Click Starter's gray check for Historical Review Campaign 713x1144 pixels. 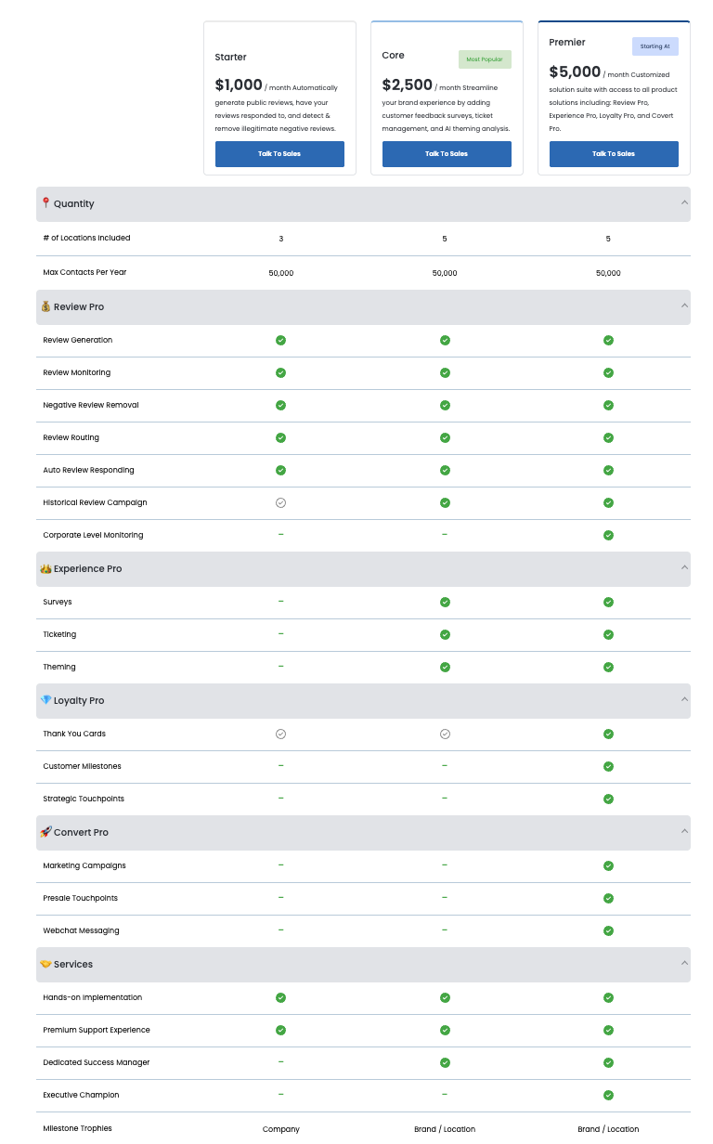coord(280,502)
